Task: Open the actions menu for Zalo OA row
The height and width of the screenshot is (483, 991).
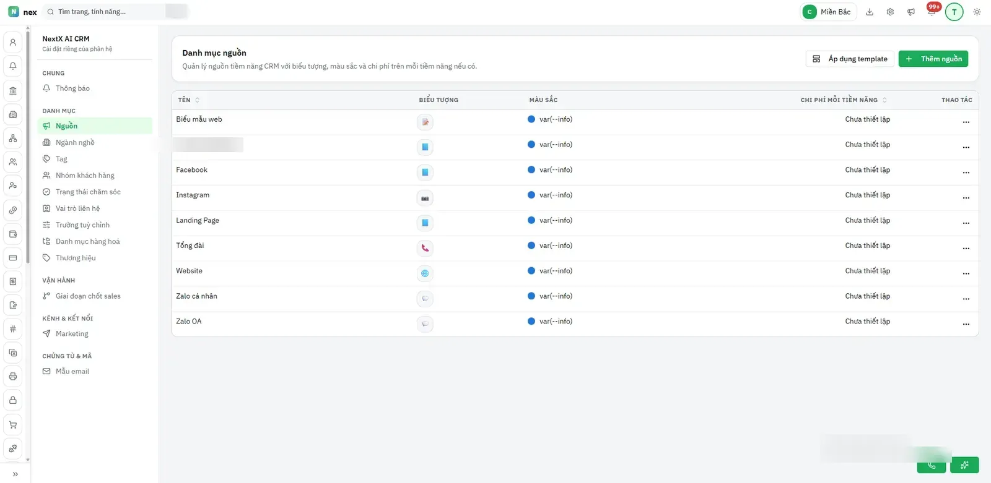Action: (966, 324)
